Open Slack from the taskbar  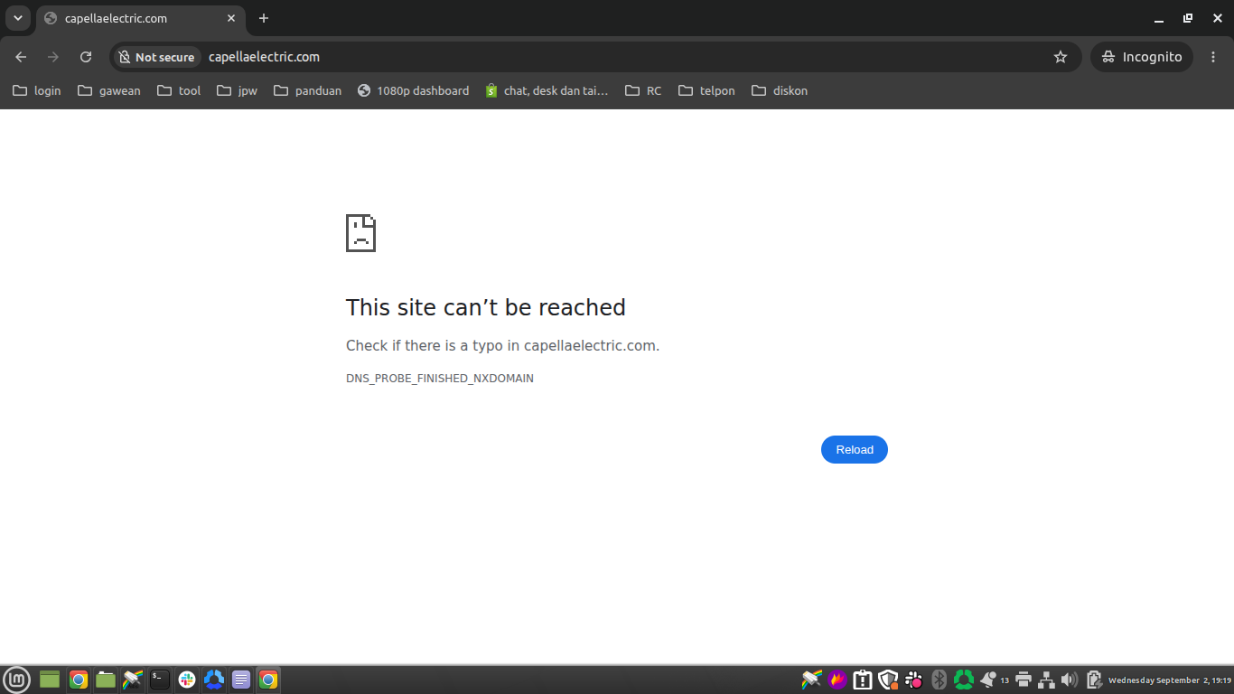coord(187,680)
